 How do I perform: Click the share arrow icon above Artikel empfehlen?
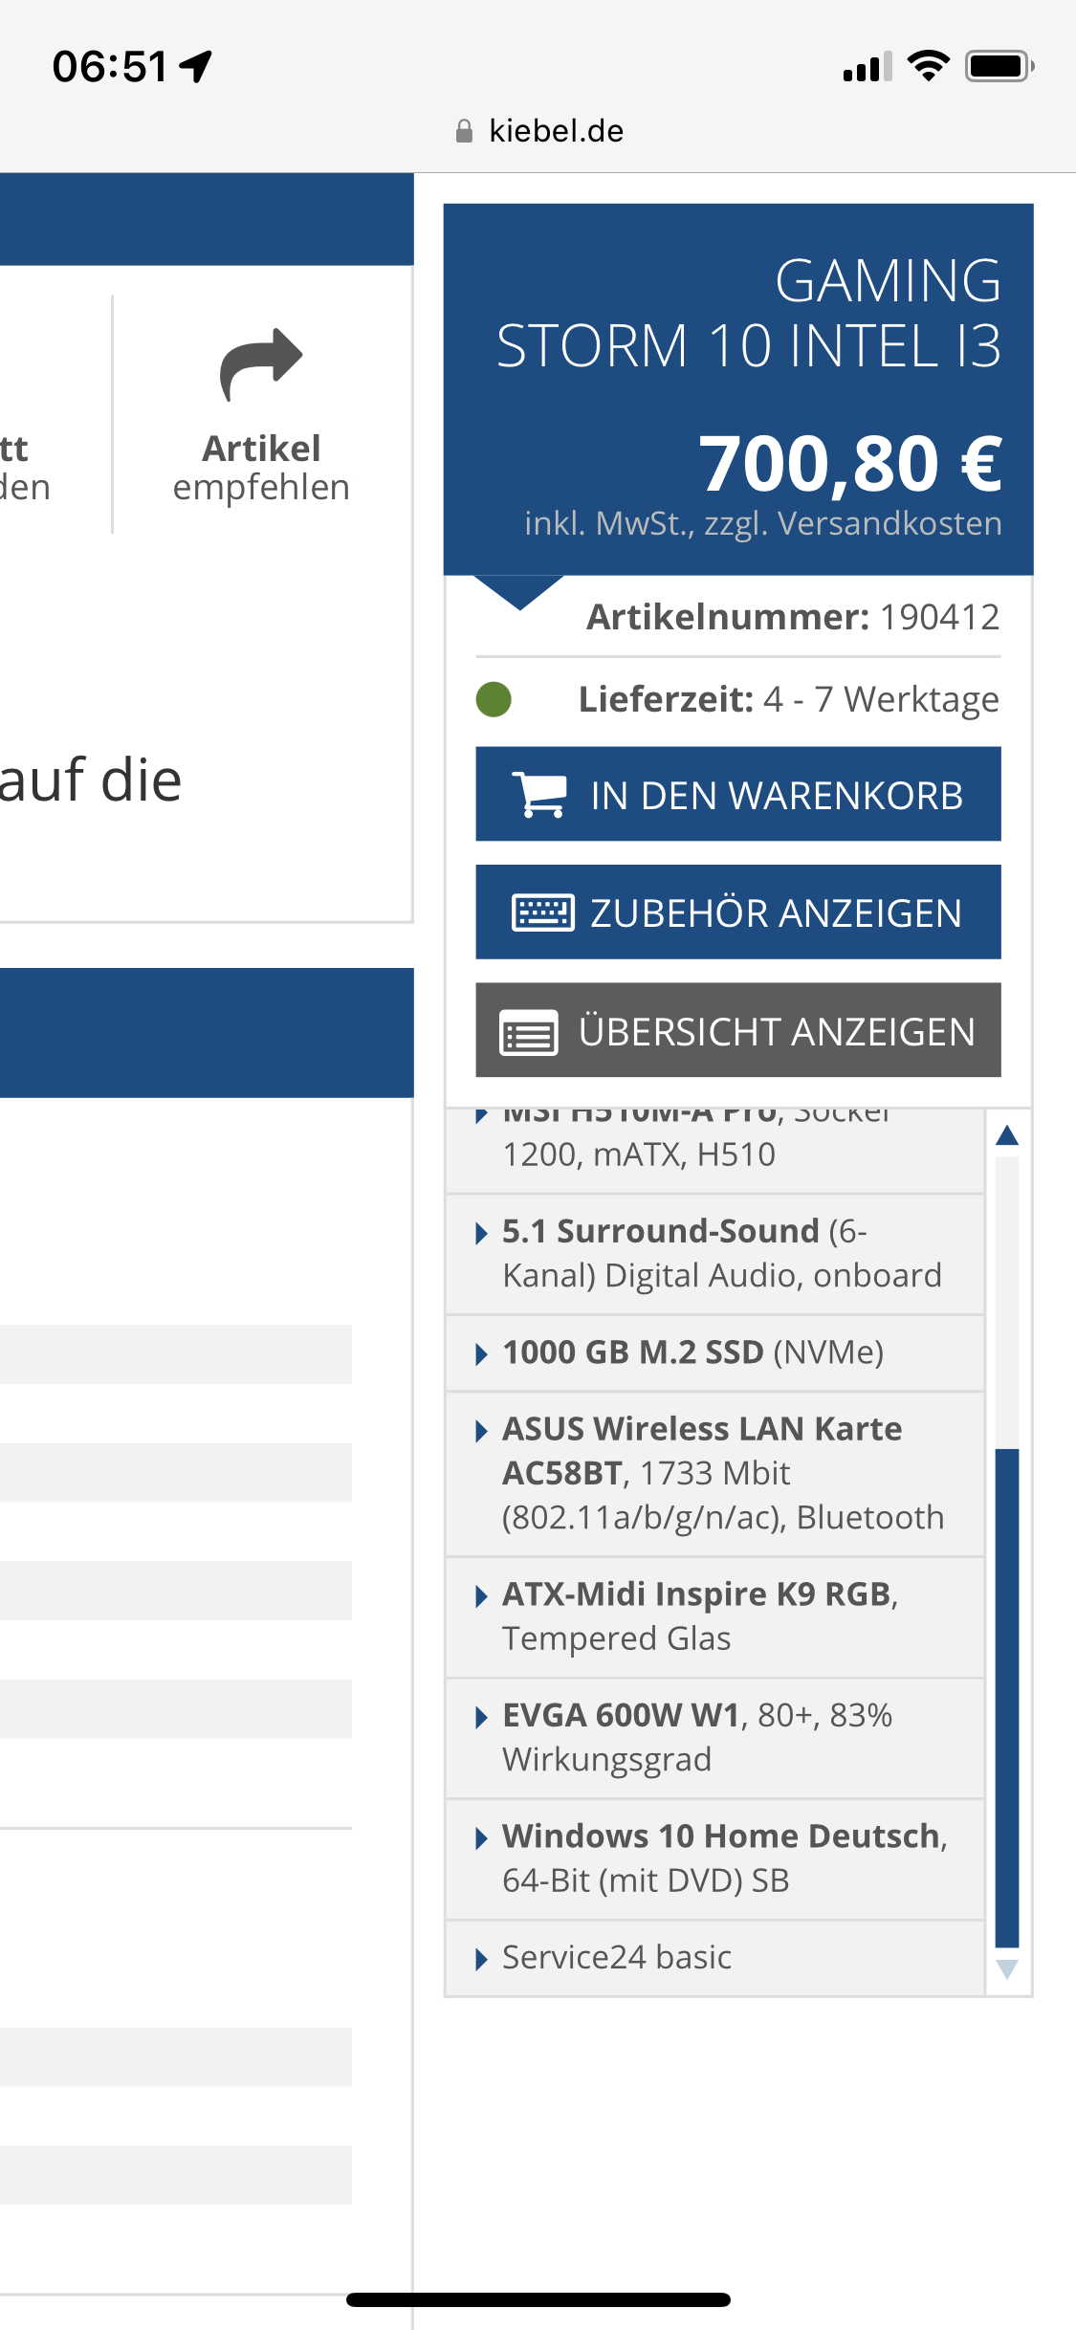pyautogui.click(x=261, y=364)
